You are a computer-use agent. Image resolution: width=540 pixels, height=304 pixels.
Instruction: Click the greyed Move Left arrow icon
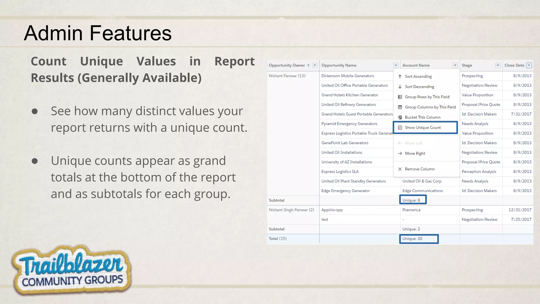coord(400,143)
